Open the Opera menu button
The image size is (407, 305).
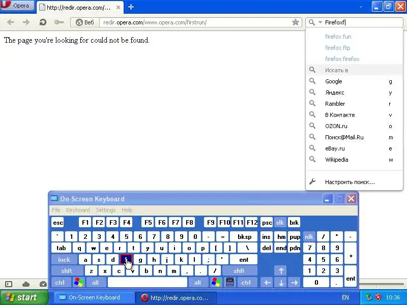[x=17, y=6]
